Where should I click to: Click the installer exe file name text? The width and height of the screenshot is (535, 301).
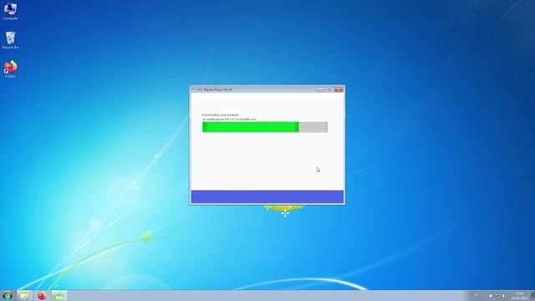(x=229, y=120)
